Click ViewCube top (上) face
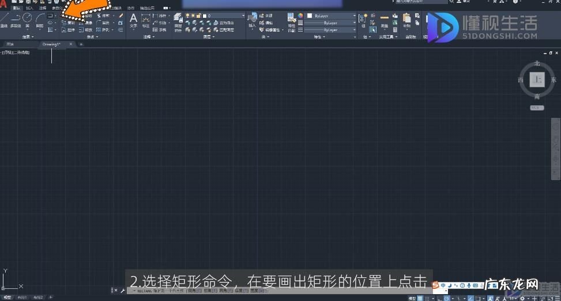 (537, 79)
